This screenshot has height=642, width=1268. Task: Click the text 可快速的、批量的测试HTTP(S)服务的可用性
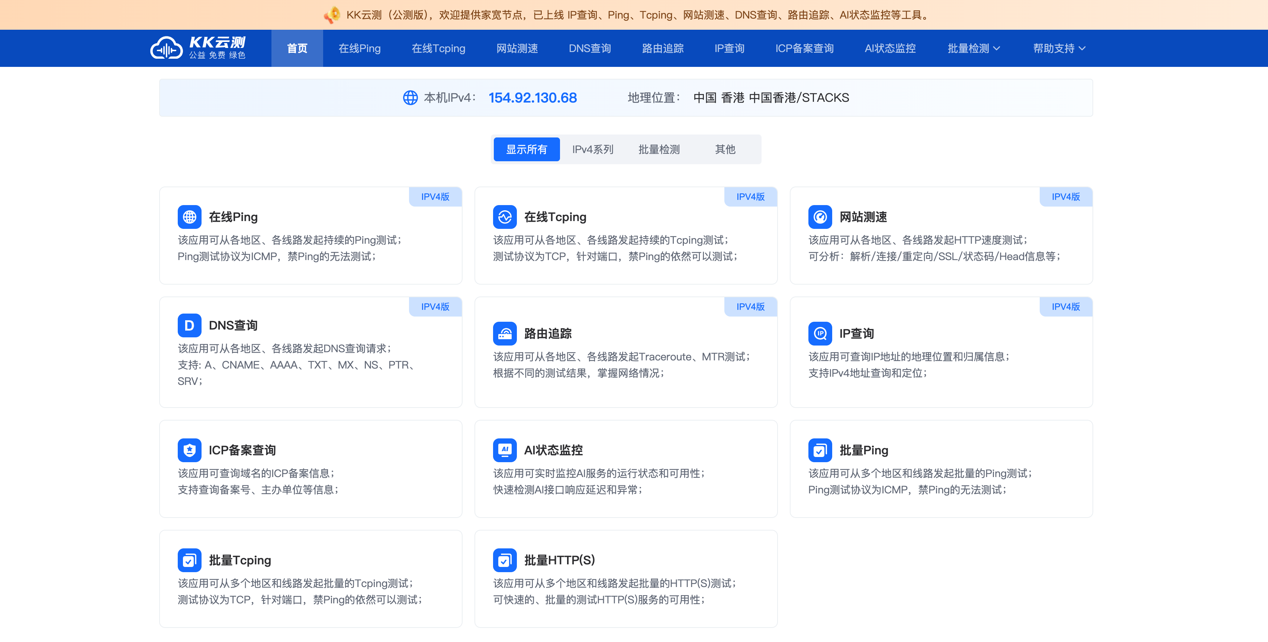click(x=599, y=600)
